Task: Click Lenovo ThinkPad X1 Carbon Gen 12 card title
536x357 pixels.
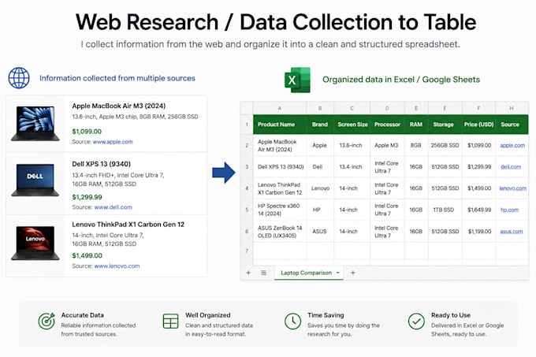Action: [128, 225]
